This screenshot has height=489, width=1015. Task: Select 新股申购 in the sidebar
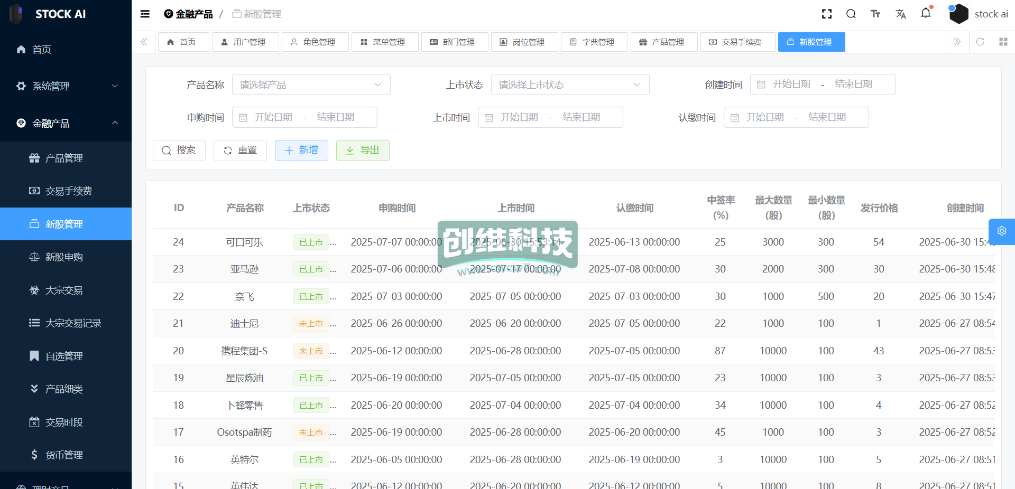[64, 257]
